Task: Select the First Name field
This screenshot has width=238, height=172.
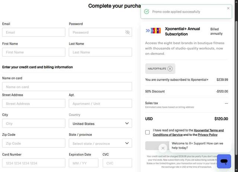Action: click(x=34, y=52)
